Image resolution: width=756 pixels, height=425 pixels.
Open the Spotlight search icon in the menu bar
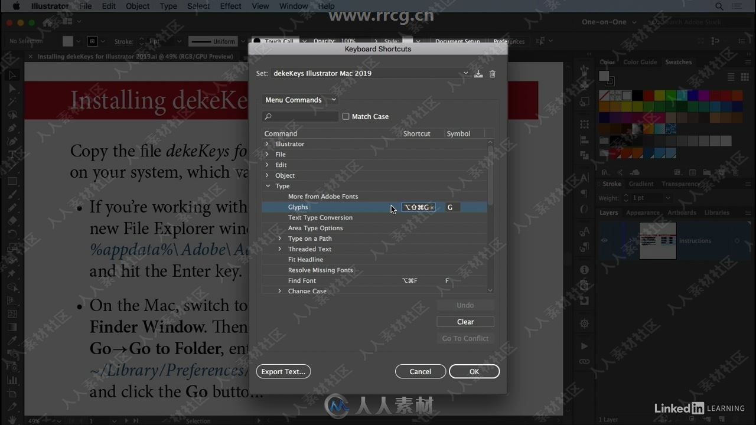719,6
